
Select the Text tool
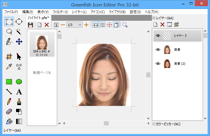pos(19,92)
